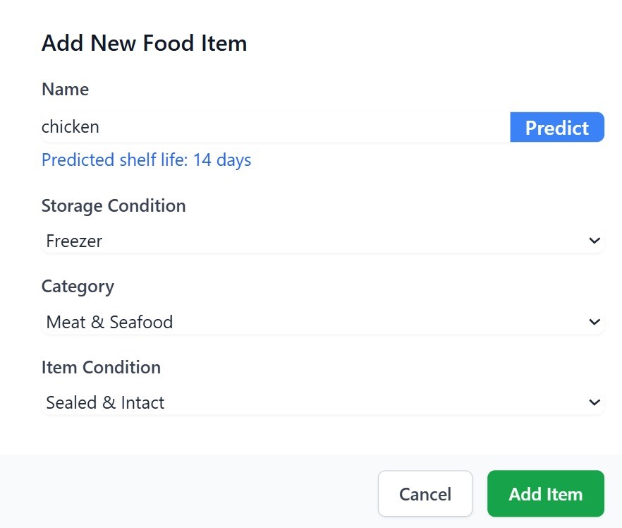Click the blue Predict button
622x528 pixels.
coord(557,127)
